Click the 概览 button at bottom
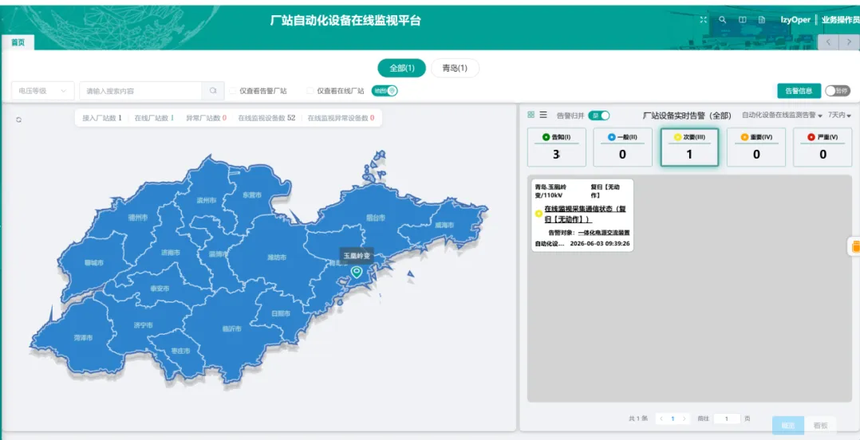 click(x=788, y=425)
